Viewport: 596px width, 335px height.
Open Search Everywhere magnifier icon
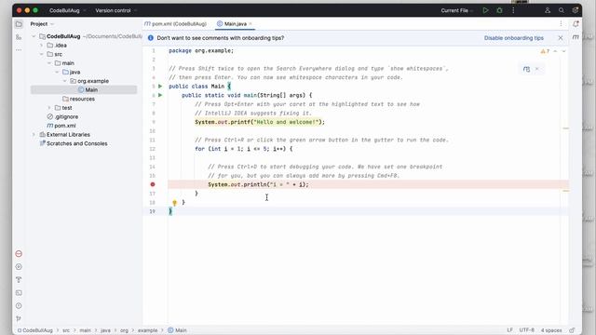click(562, 10)
